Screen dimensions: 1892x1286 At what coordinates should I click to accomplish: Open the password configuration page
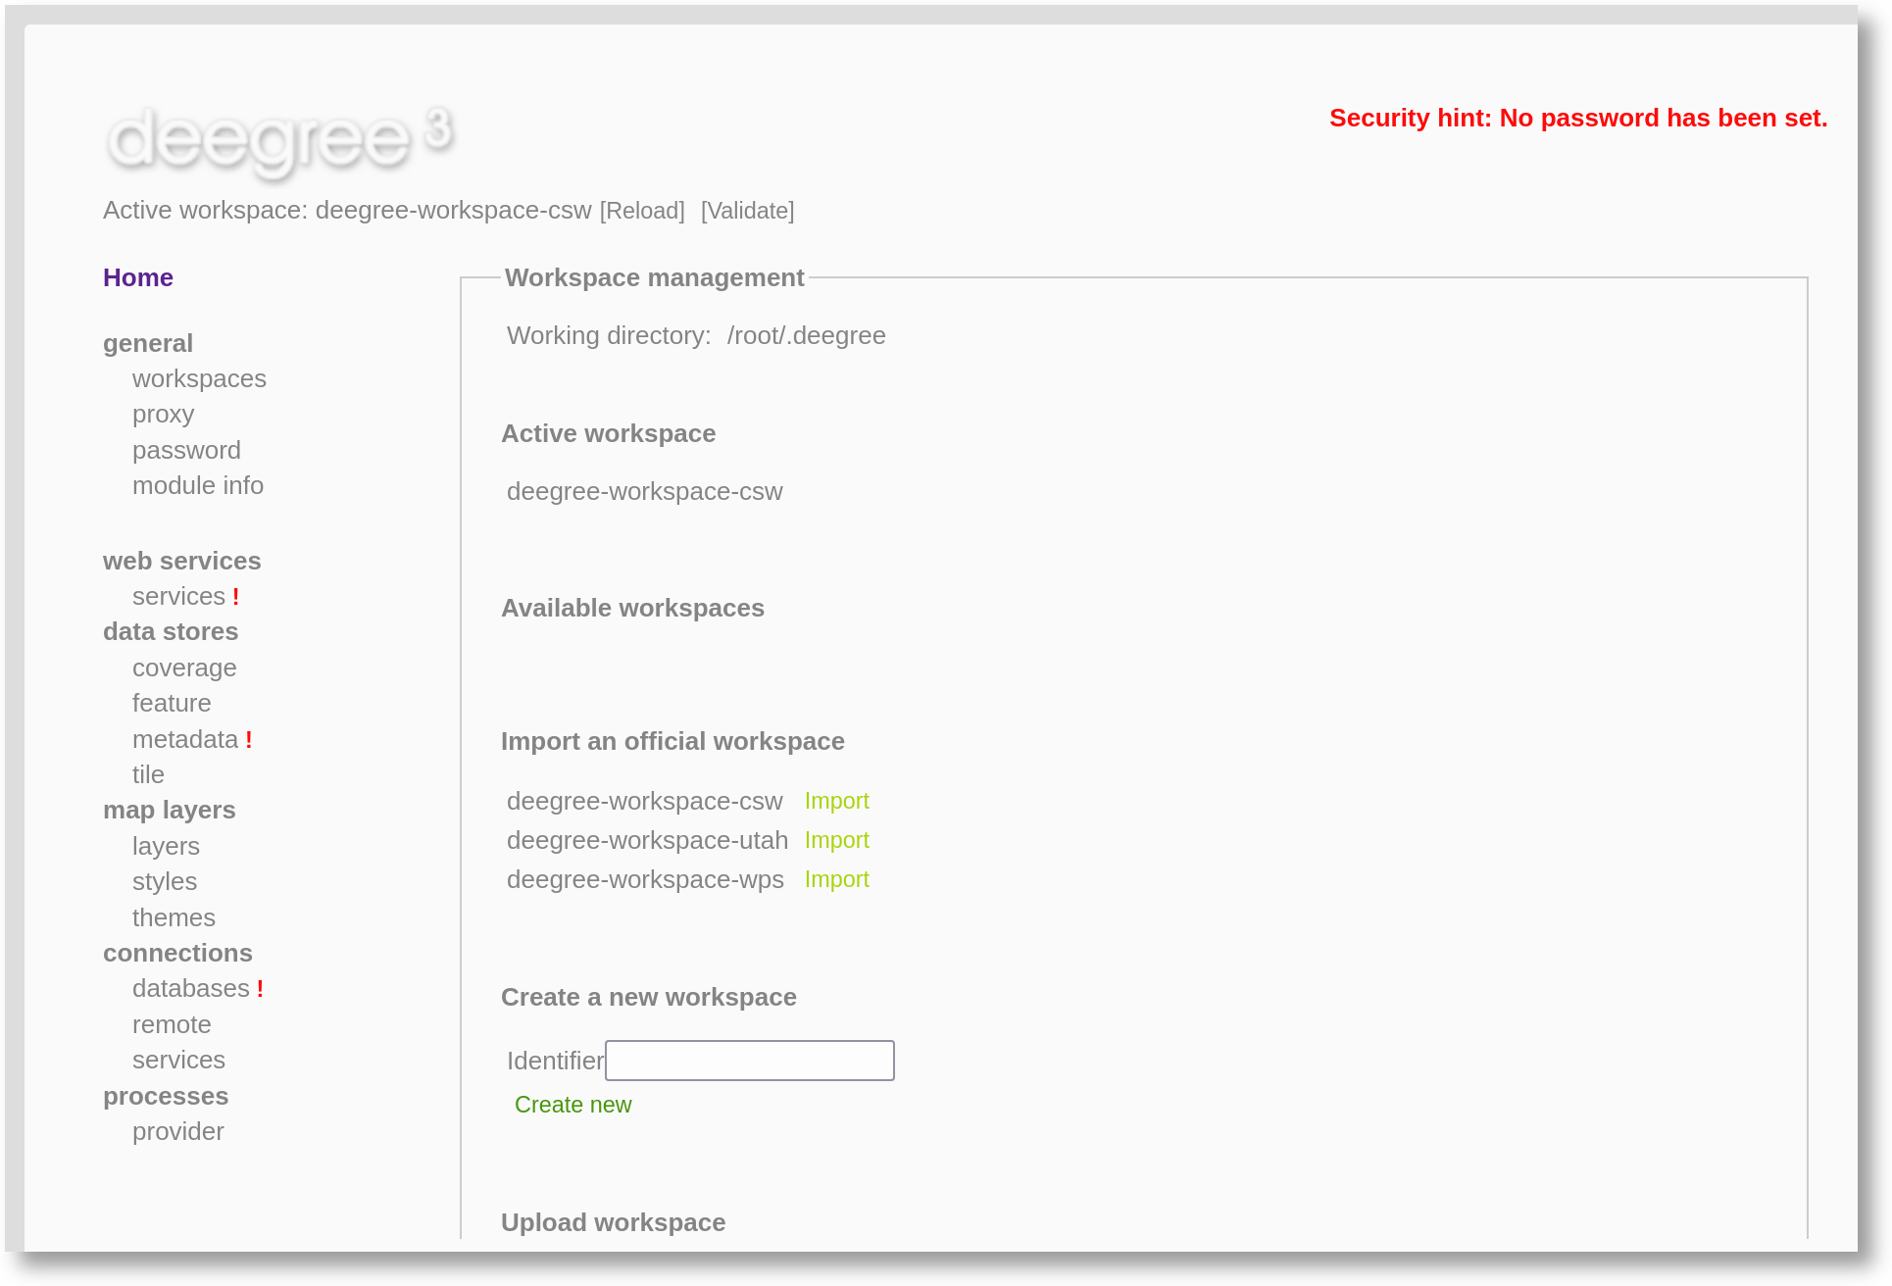click(x=186, y=450)
